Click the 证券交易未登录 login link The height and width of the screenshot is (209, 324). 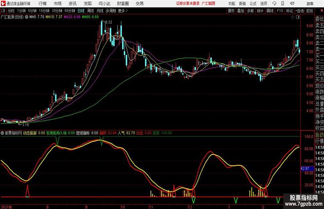188,3
